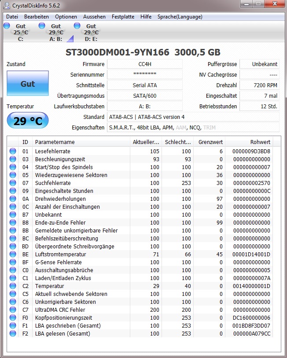The height and width of the screenshot is (358, 287).
Task: Open the Datei menu
Action: tap(12, 17)
